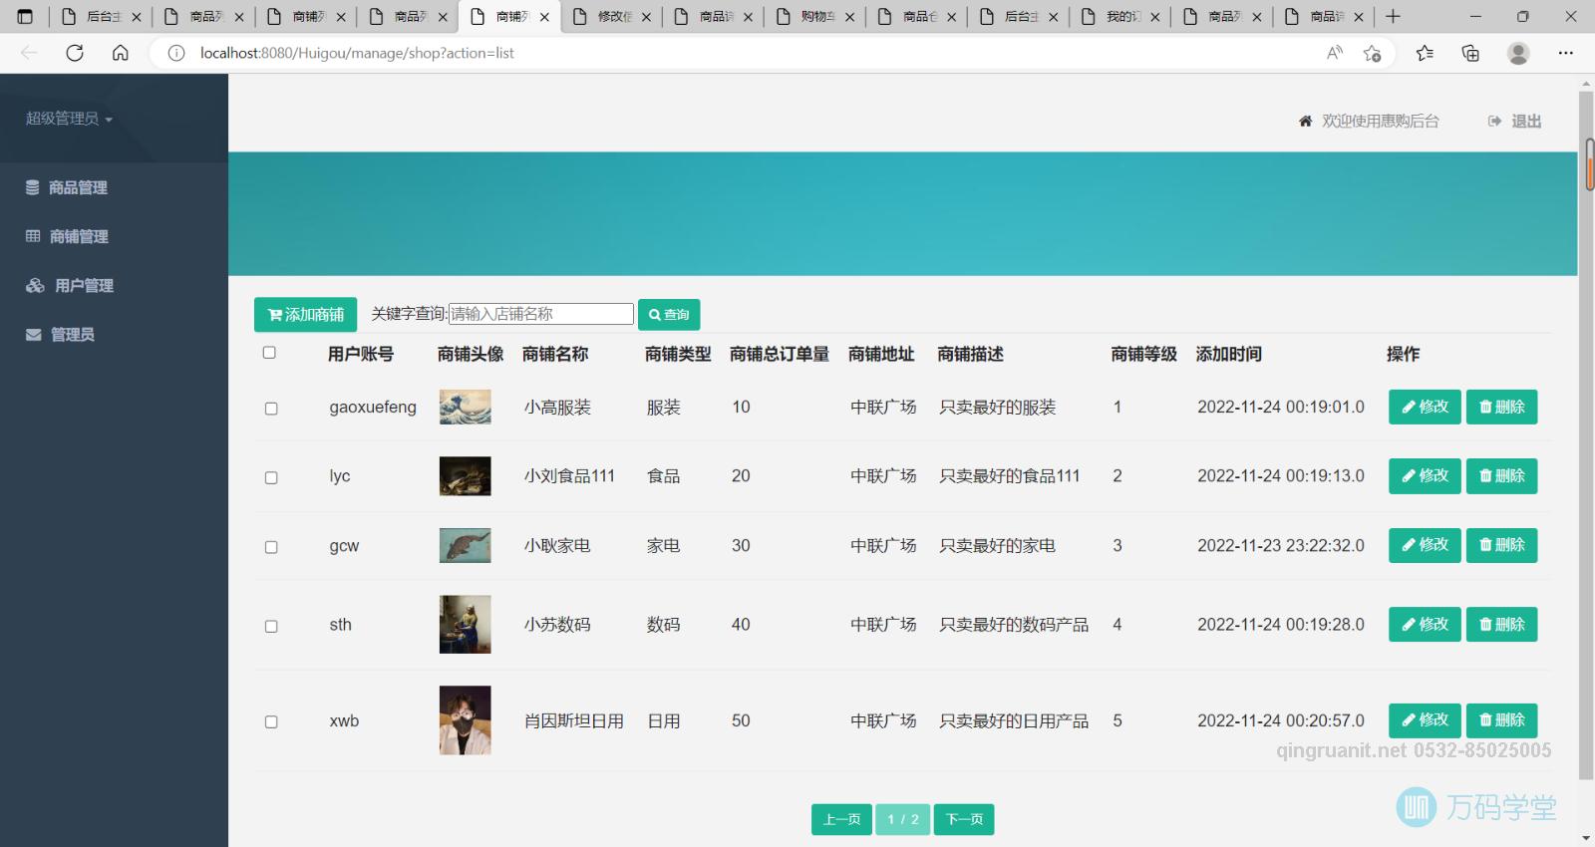Toggle the select-all checkbox in table header
Viewport: 1595px width, 847px height.
269,353
